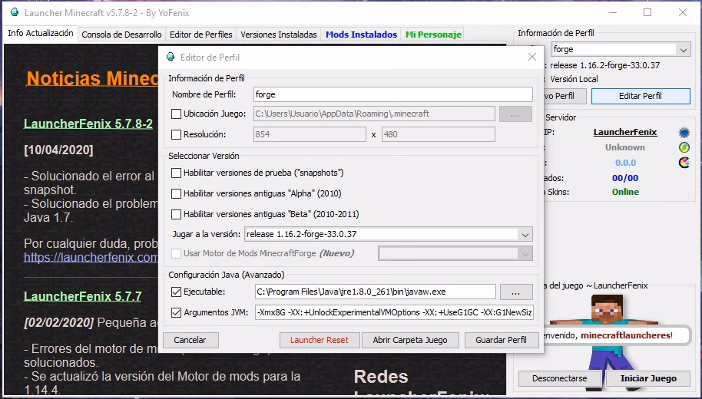
Task: Click the Desconectarse button
Action: (560, 378)
